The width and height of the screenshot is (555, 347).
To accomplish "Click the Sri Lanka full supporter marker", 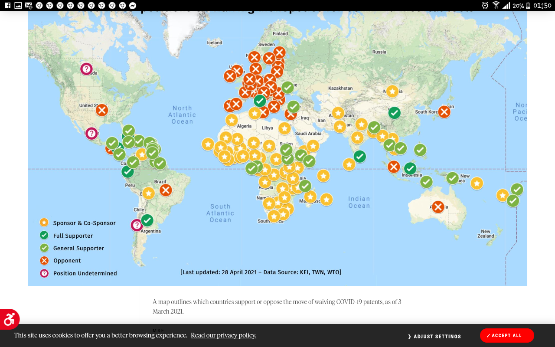I will pos(359,156).
